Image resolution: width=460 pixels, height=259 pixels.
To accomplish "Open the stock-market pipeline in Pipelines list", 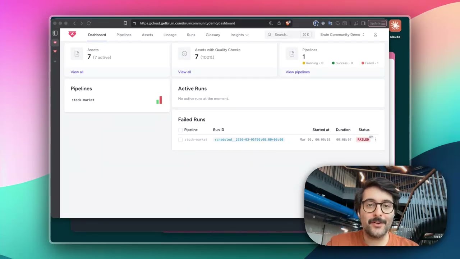I will pyautogui.click(x=83, y=100).
